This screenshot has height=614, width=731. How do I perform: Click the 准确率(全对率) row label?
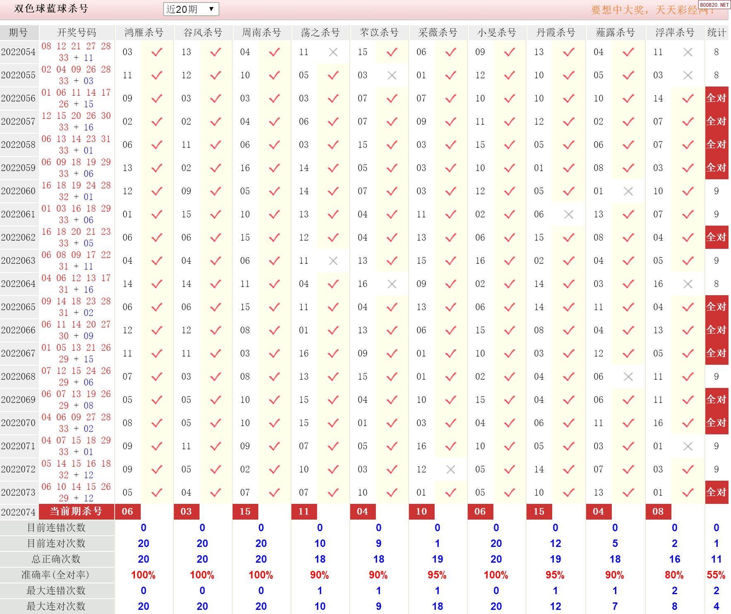coord(55,575)
